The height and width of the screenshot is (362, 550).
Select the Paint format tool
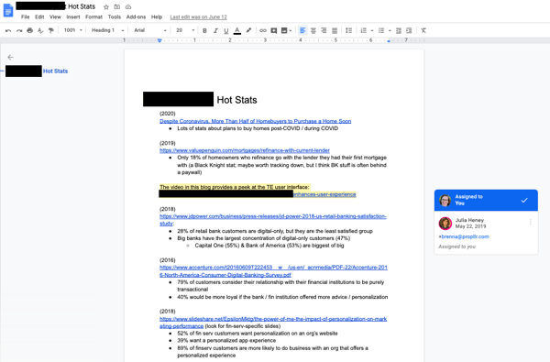pos(51,30)
